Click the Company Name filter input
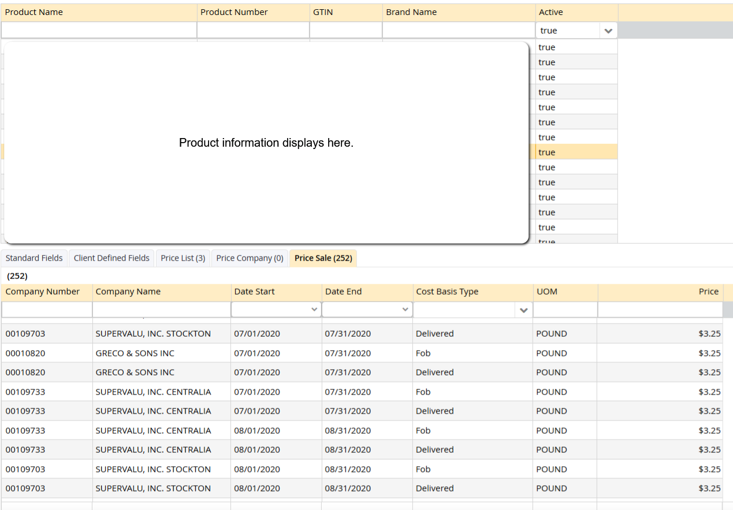This screenshot has height=510, width=733. [x=161, y=310]
